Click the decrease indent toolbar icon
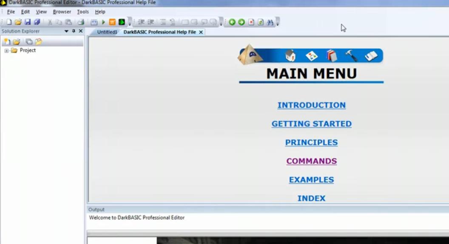The height and width of the screenshot is (244, 449). pyautogui.click(x=141, y=22)
